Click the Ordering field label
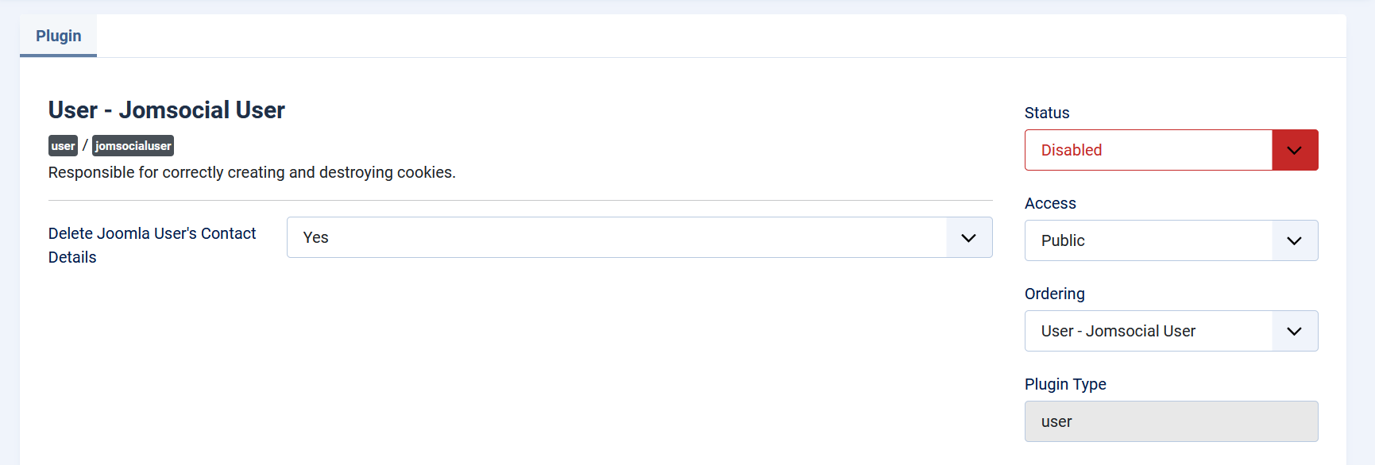1375x465 pixels. (x=1054, y=294)
